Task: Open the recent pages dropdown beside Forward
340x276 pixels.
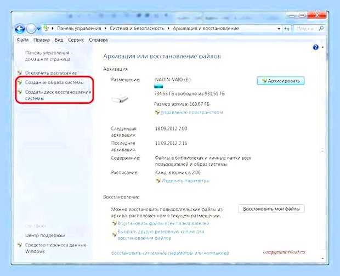Action: pyautogui.click(x=38, y=29)
